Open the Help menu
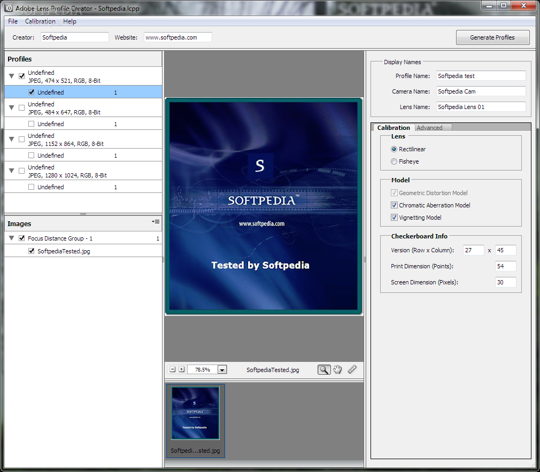540x472 pixels. coord(70,21)
